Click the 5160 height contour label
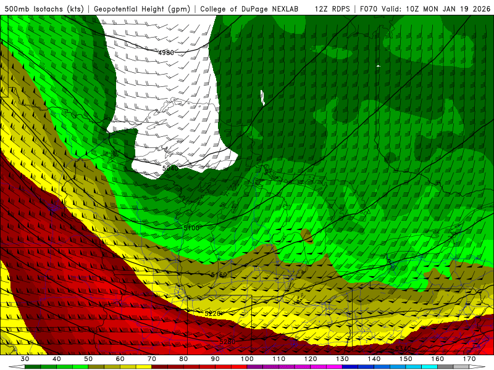494x370 pixels. tap(219, 275)
